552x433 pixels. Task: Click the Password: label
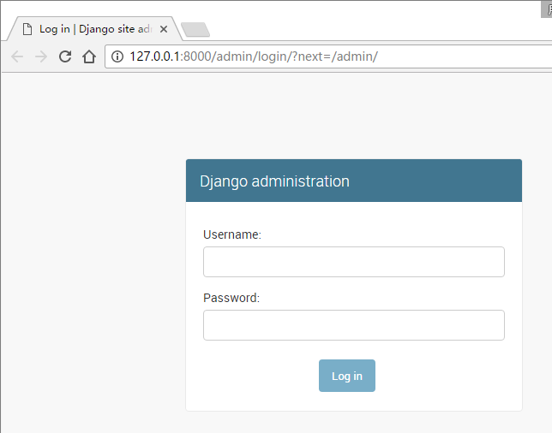coord(231,298)
